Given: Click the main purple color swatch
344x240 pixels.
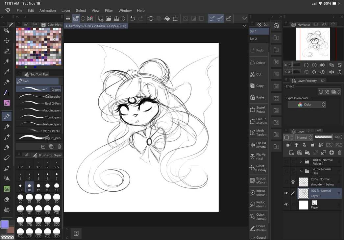Looking at the screenshot, I should tap(5, 224).
